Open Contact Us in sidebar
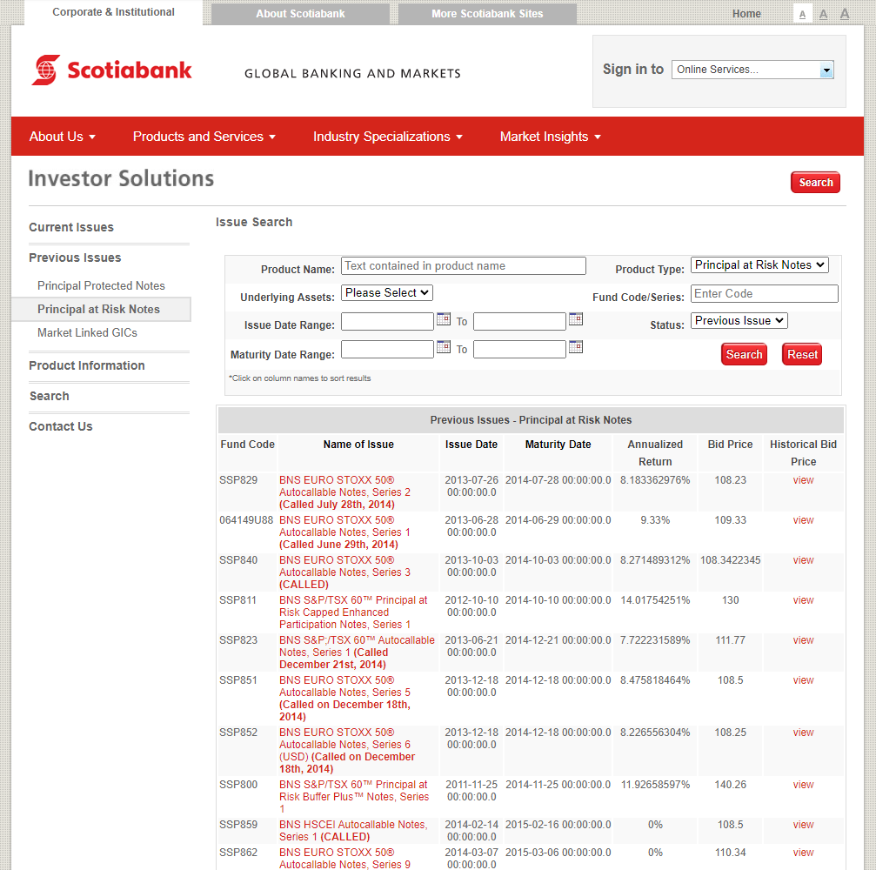The height and width of the screenshot is (870, 876). click(x=60, y=426)
